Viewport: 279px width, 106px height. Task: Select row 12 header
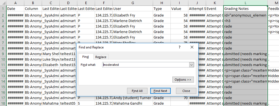[x=3, y=70]
